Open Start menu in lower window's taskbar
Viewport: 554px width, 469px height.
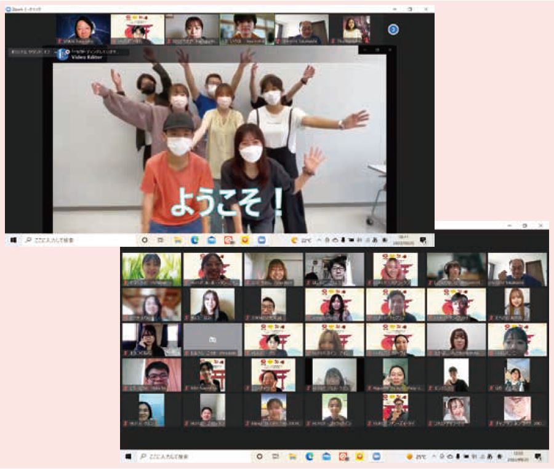tap(129, 457)
